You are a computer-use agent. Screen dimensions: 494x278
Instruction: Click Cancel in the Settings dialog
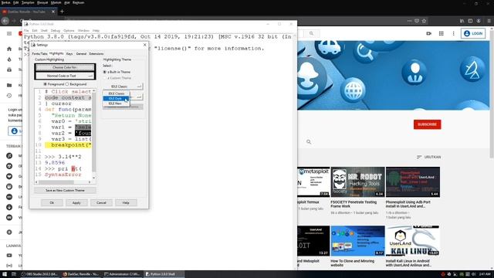pyautogui.click(x=101, y=202)
